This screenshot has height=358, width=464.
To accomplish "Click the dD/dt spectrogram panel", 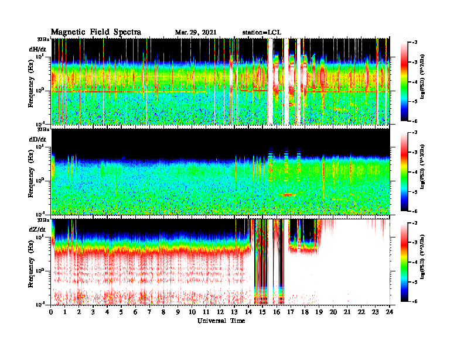I will pos(220,171).
